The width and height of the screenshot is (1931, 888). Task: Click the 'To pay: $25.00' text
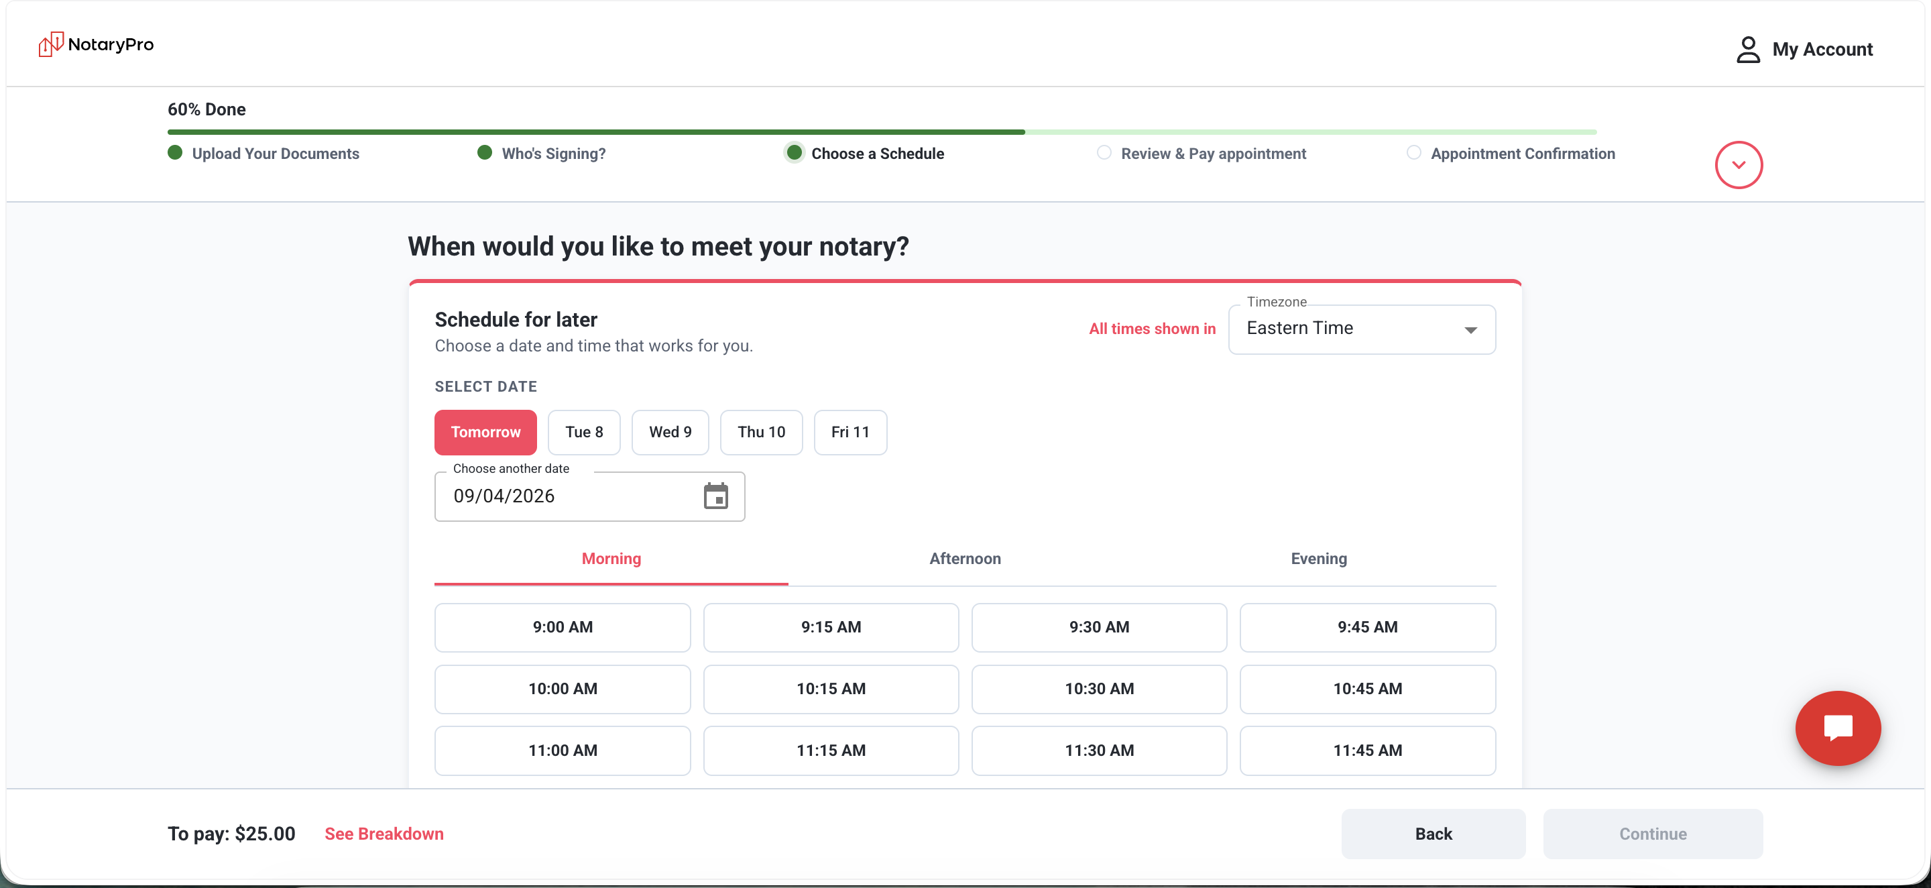click(x=231, y=834)
